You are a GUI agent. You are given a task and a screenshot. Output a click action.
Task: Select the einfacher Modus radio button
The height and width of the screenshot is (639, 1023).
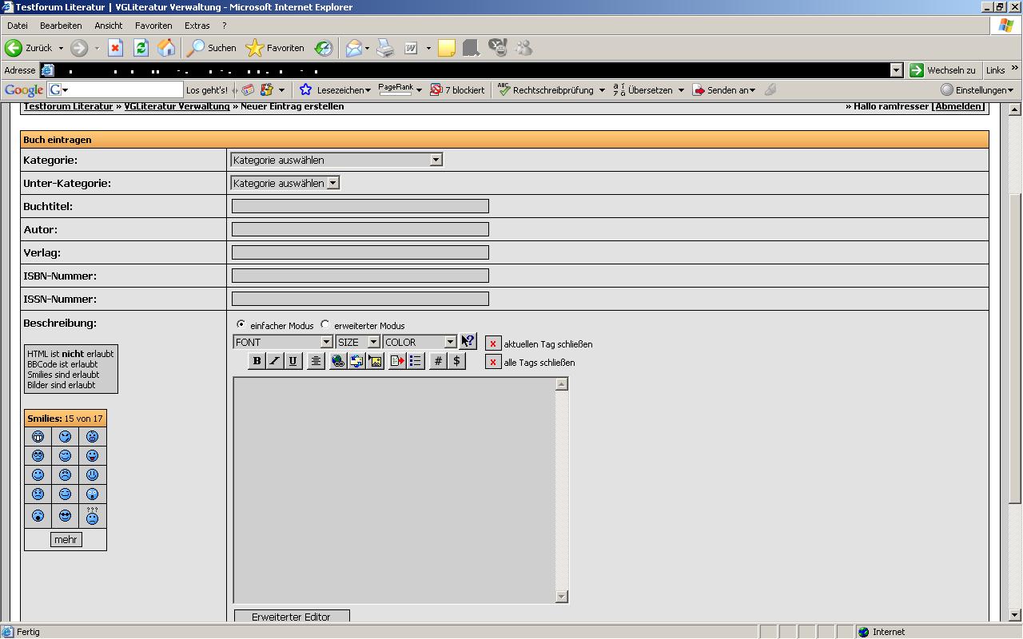coord(241,325)
